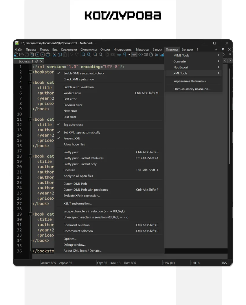Open XML Tools Options… entry
Viewport: 246px width, 305px height.
coord(110,239)
